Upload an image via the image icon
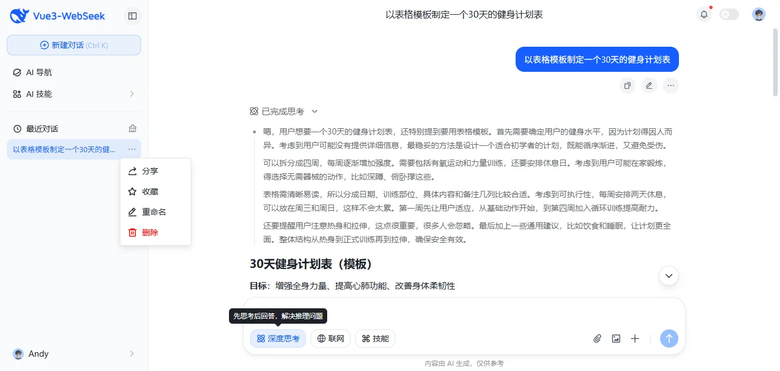The image size is (780, 371). (616, 339)
